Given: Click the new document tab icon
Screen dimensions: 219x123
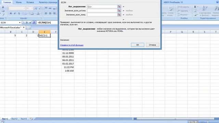Looking at the screenshot, I should tap(28, 27).
